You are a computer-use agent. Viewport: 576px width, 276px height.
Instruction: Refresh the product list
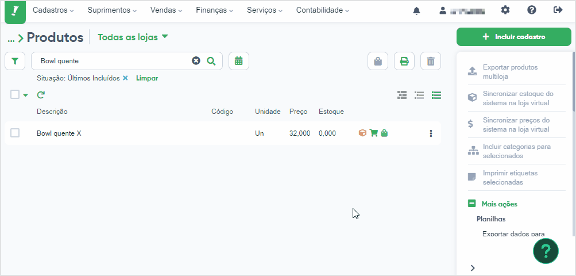[x=41, y=95]
